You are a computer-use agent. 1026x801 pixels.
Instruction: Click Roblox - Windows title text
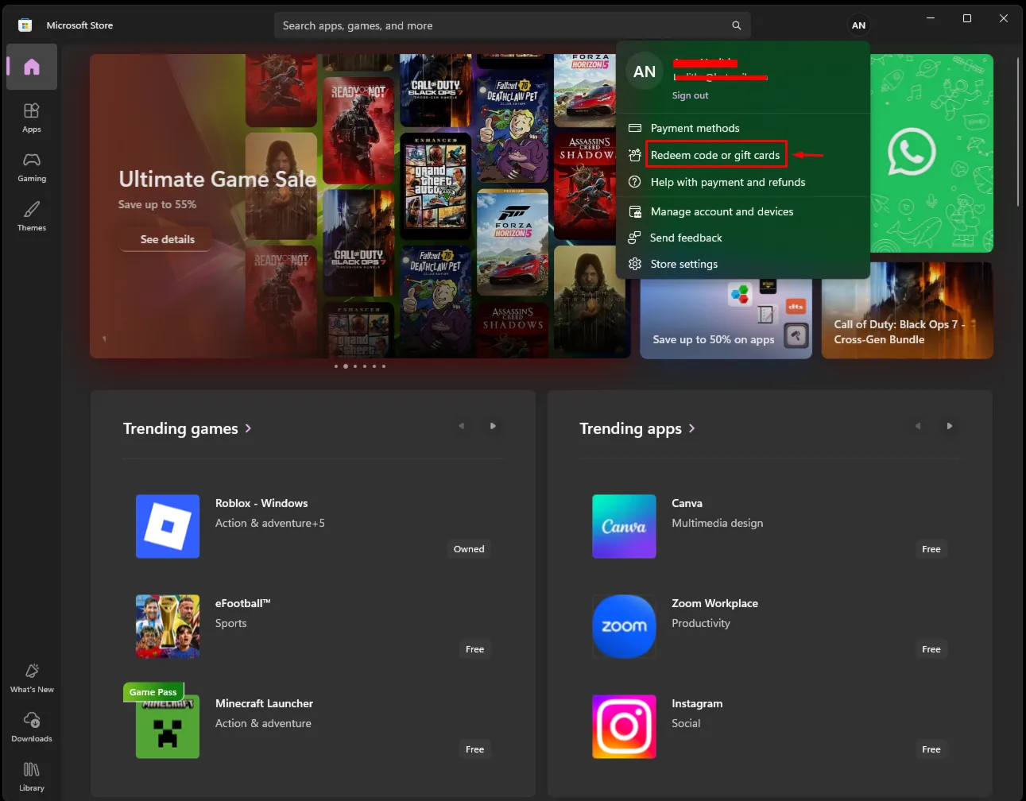pyautogui.click(x=261, y=503)
